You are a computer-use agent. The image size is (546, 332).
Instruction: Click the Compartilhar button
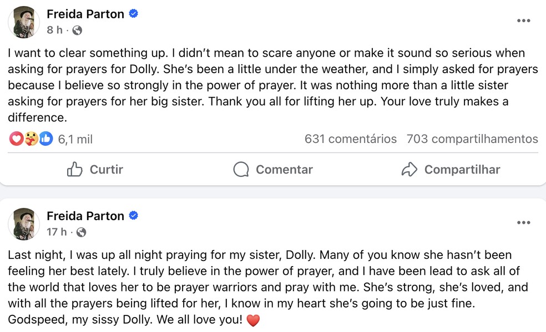coord(451,170)
